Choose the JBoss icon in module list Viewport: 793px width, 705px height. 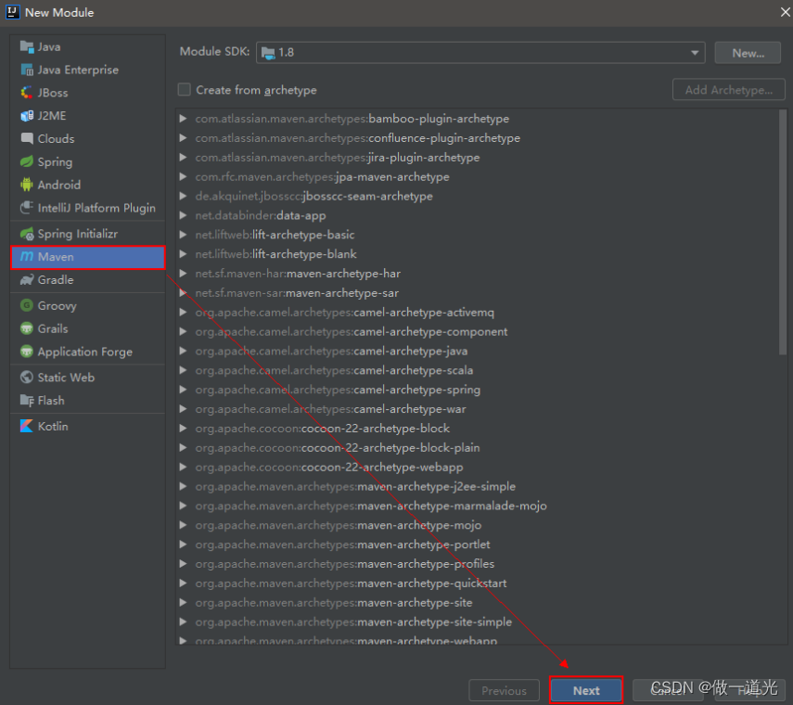pos(27,93)
